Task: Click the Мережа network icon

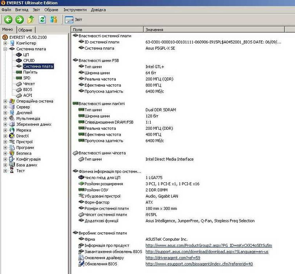Action: [12, 130]
